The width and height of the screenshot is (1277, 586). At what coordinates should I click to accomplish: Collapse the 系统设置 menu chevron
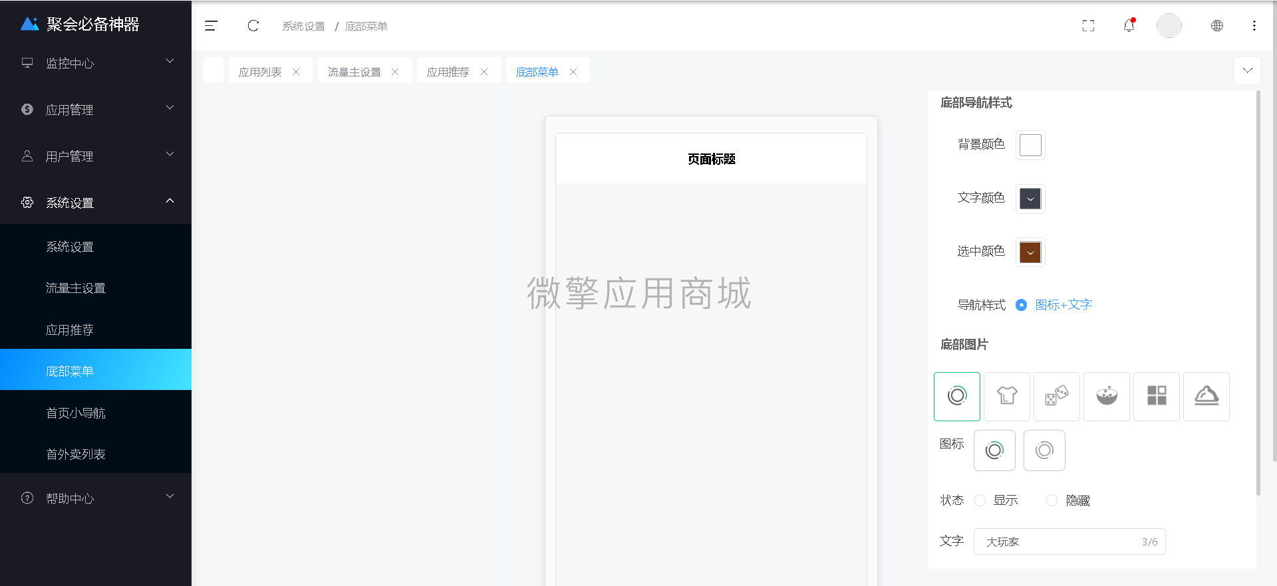click(170, 201)
